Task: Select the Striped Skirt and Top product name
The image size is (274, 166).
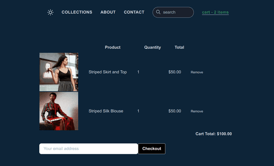Action: click(108, 72)
